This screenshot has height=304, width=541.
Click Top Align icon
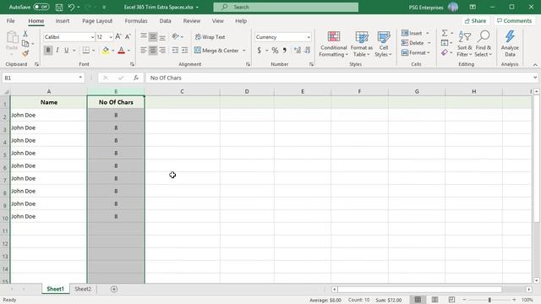pos(144,36)
